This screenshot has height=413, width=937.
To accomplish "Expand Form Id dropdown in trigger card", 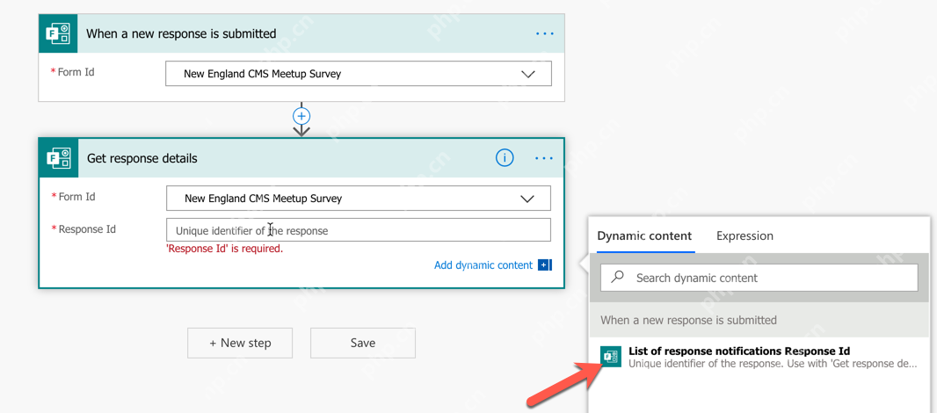I will 528,74.
